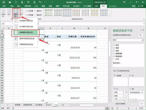Choose 以大纲形式显示(O) outline form
Viewport: 146px width, 110px height.
click(x=25, y=26)
